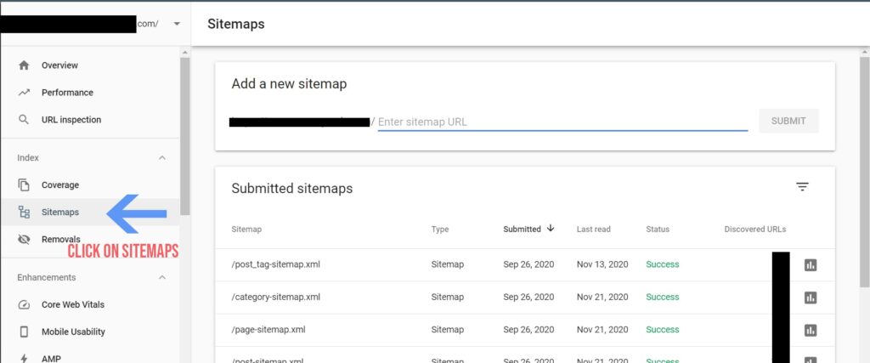Click the Removals crossed-eye icon
This screenshot has width=870, height=363.
click(x=24, y=240)
